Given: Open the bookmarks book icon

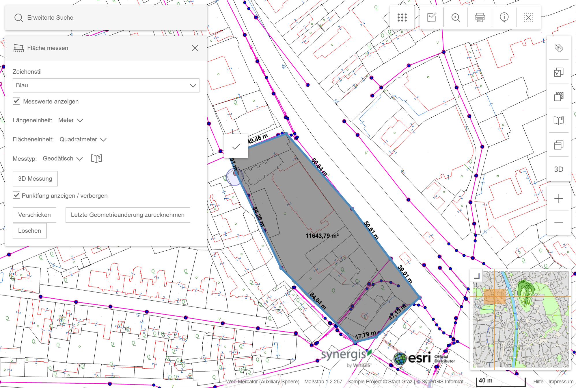Looking at the screenshot, I should [x=559, y=120].
